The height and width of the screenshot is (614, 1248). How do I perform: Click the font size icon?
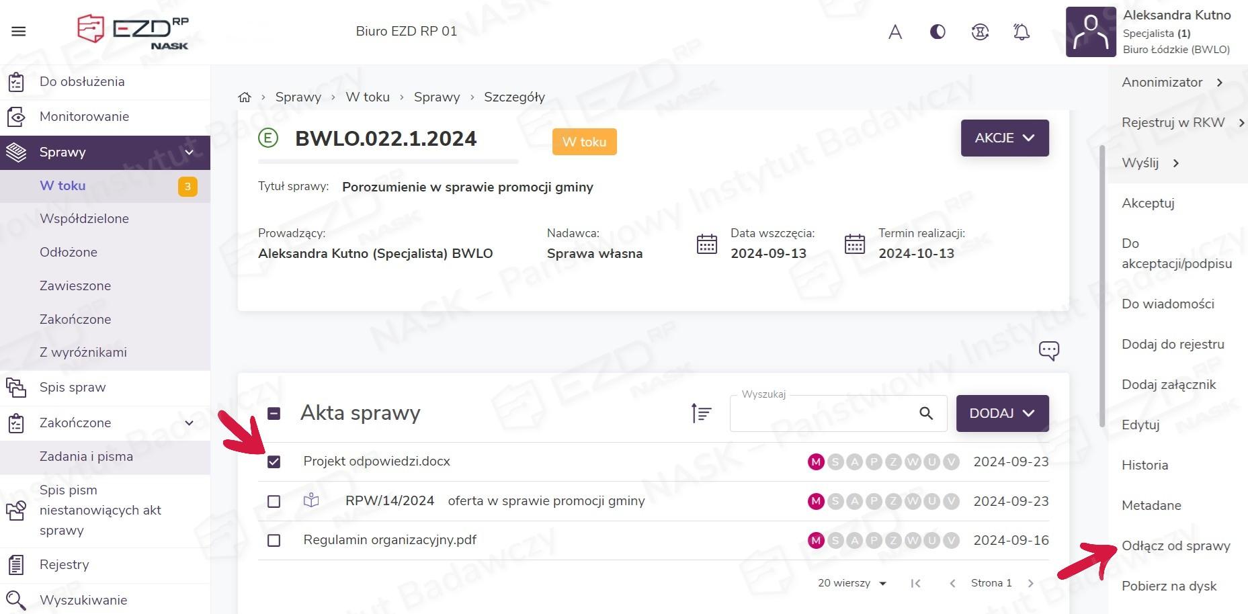click(x=895, y=32)
